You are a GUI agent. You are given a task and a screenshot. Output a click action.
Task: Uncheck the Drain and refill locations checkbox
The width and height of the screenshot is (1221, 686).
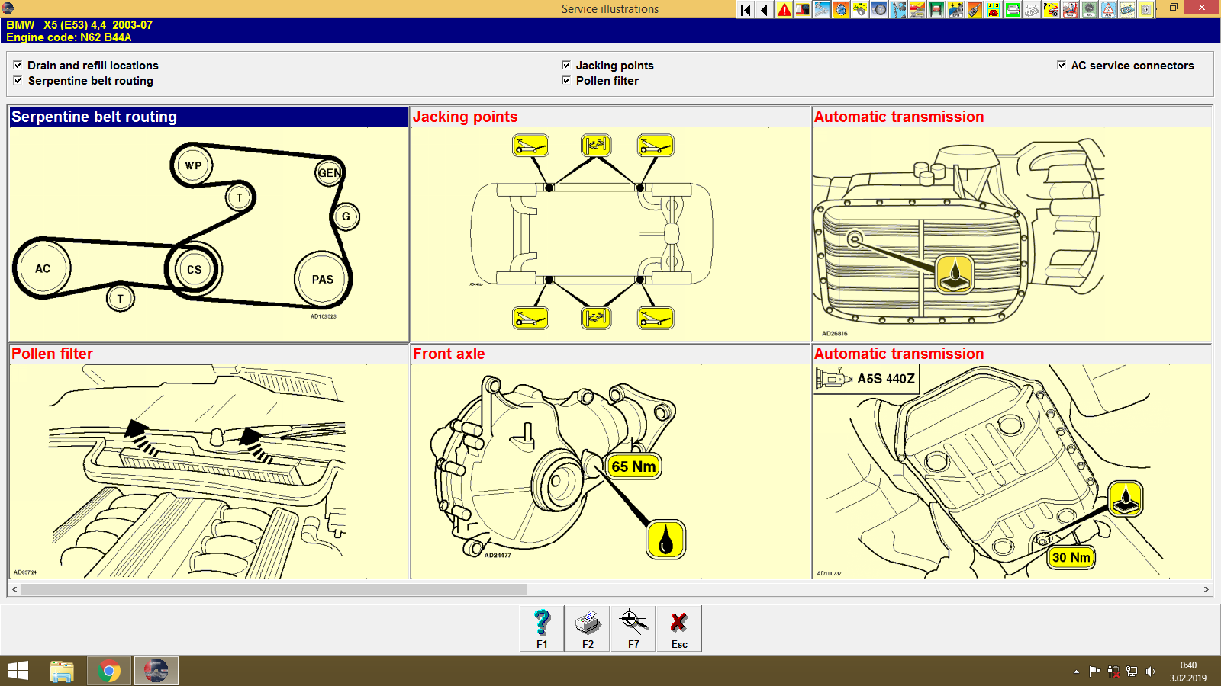tap(18, 65)
